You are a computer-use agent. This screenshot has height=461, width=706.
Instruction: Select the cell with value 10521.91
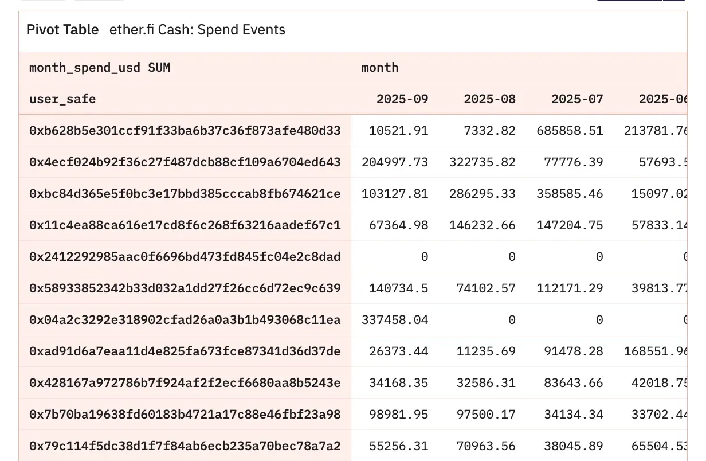(398, 131)
